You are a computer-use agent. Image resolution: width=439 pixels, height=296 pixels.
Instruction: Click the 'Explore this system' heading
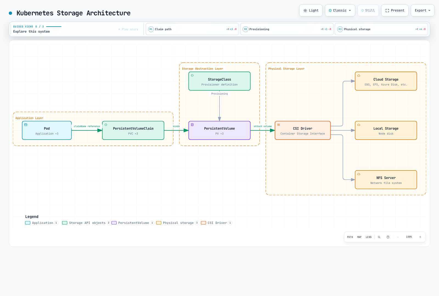pos(32,32)
